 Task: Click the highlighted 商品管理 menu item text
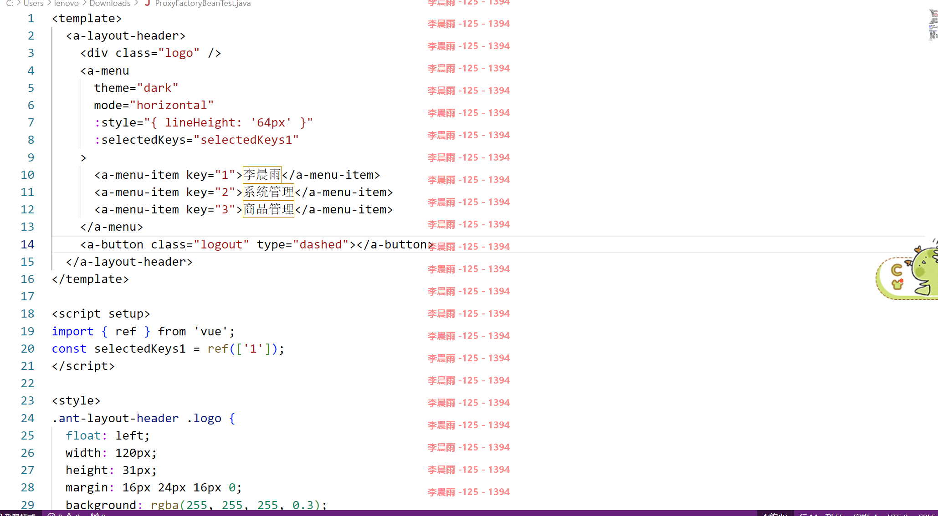[x=268, y=209]
